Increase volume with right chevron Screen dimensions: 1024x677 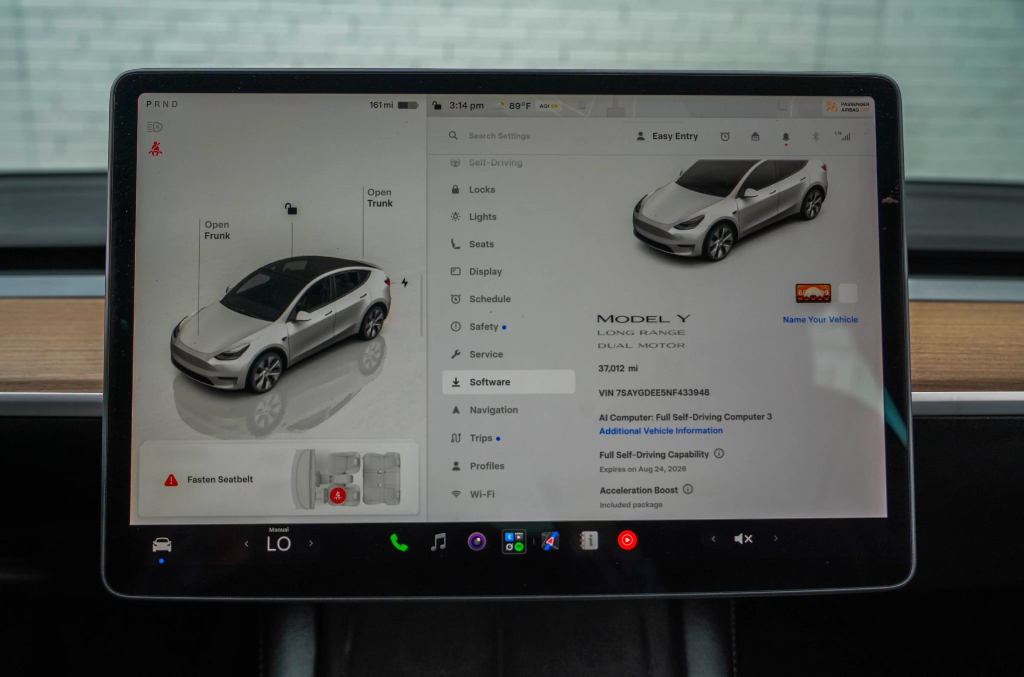(775, 538)
